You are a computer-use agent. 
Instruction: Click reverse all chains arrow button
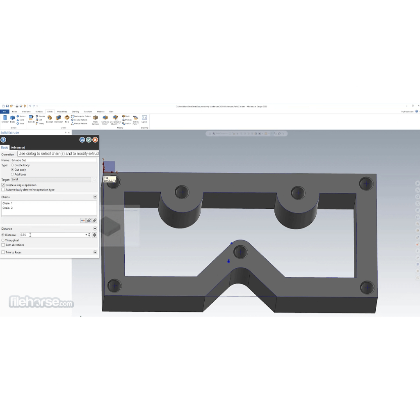[x=83, y=220]
